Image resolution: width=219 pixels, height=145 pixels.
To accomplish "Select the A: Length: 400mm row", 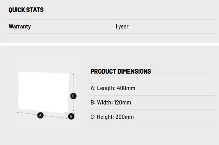I will click(153, 88).
